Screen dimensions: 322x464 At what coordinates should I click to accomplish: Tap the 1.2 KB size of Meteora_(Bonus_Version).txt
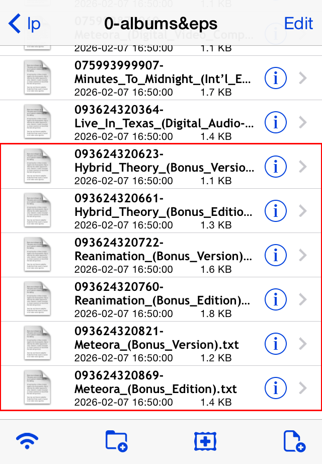tap(216, 358)
